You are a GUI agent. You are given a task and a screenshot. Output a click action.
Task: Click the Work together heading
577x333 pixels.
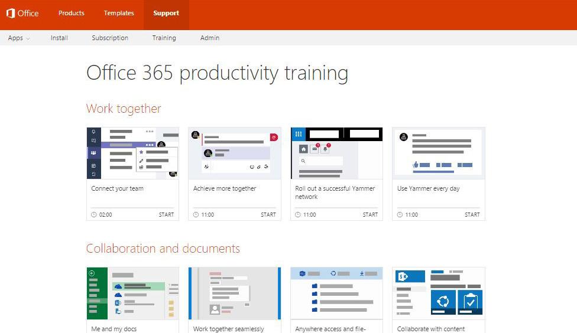point(124,109)
